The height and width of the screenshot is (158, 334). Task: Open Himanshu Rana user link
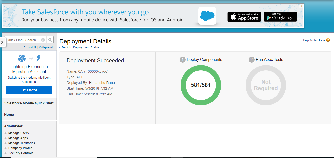click(102, 83)
